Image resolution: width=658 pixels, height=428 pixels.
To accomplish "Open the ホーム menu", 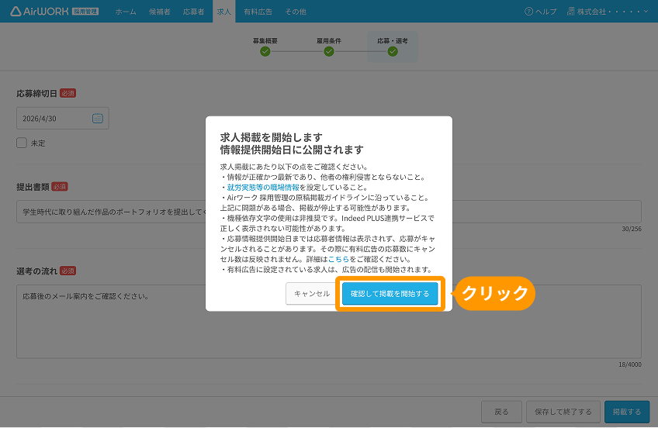I will pos(126,12).
